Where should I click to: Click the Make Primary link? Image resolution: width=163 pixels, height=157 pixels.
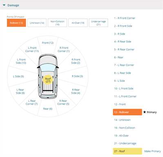pos(152,151)
